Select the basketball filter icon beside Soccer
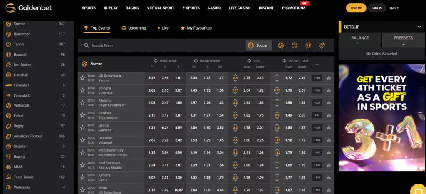The height and width of the screenshot is (194, 426). [x=281, y=46]
